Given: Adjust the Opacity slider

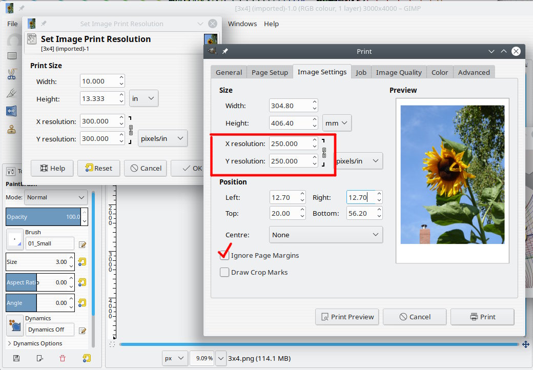Looking at the screenshot, I should [x=43, y=217].
